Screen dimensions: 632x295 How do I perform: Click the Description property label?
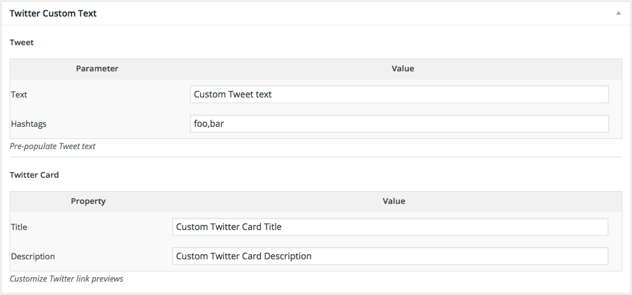(x=33, y=256)
